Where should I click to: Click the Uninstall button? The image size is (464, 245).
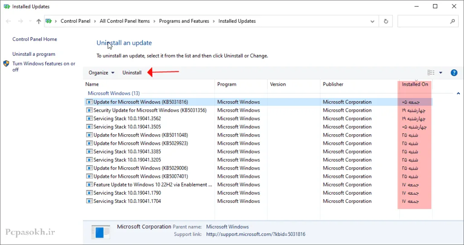pyautogui.click(x=132, y=73)
